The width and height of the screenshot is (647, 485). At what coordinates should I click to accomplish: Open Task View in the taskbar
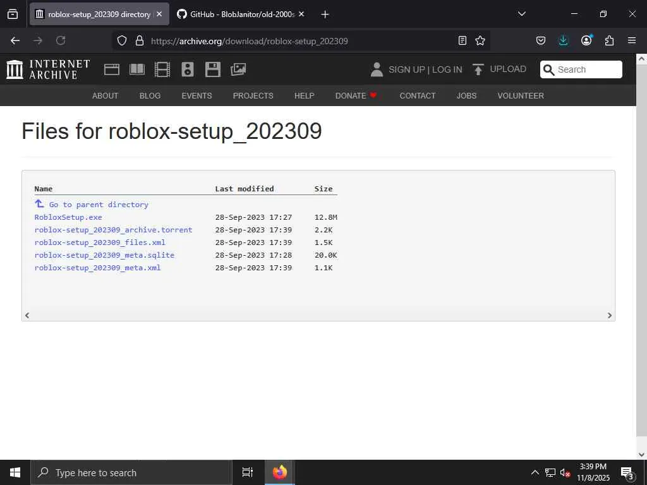(x=248, y=472)
